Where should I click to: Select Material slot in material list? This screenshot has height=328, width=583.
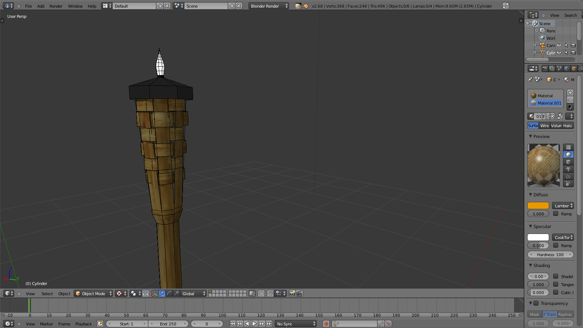545,96
